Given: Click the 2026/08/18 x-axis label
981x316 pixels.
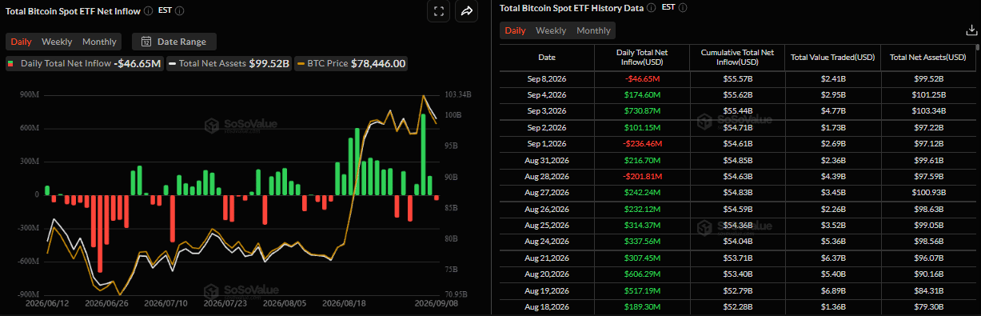Looking at the screenshot, I should pos(343,304).
